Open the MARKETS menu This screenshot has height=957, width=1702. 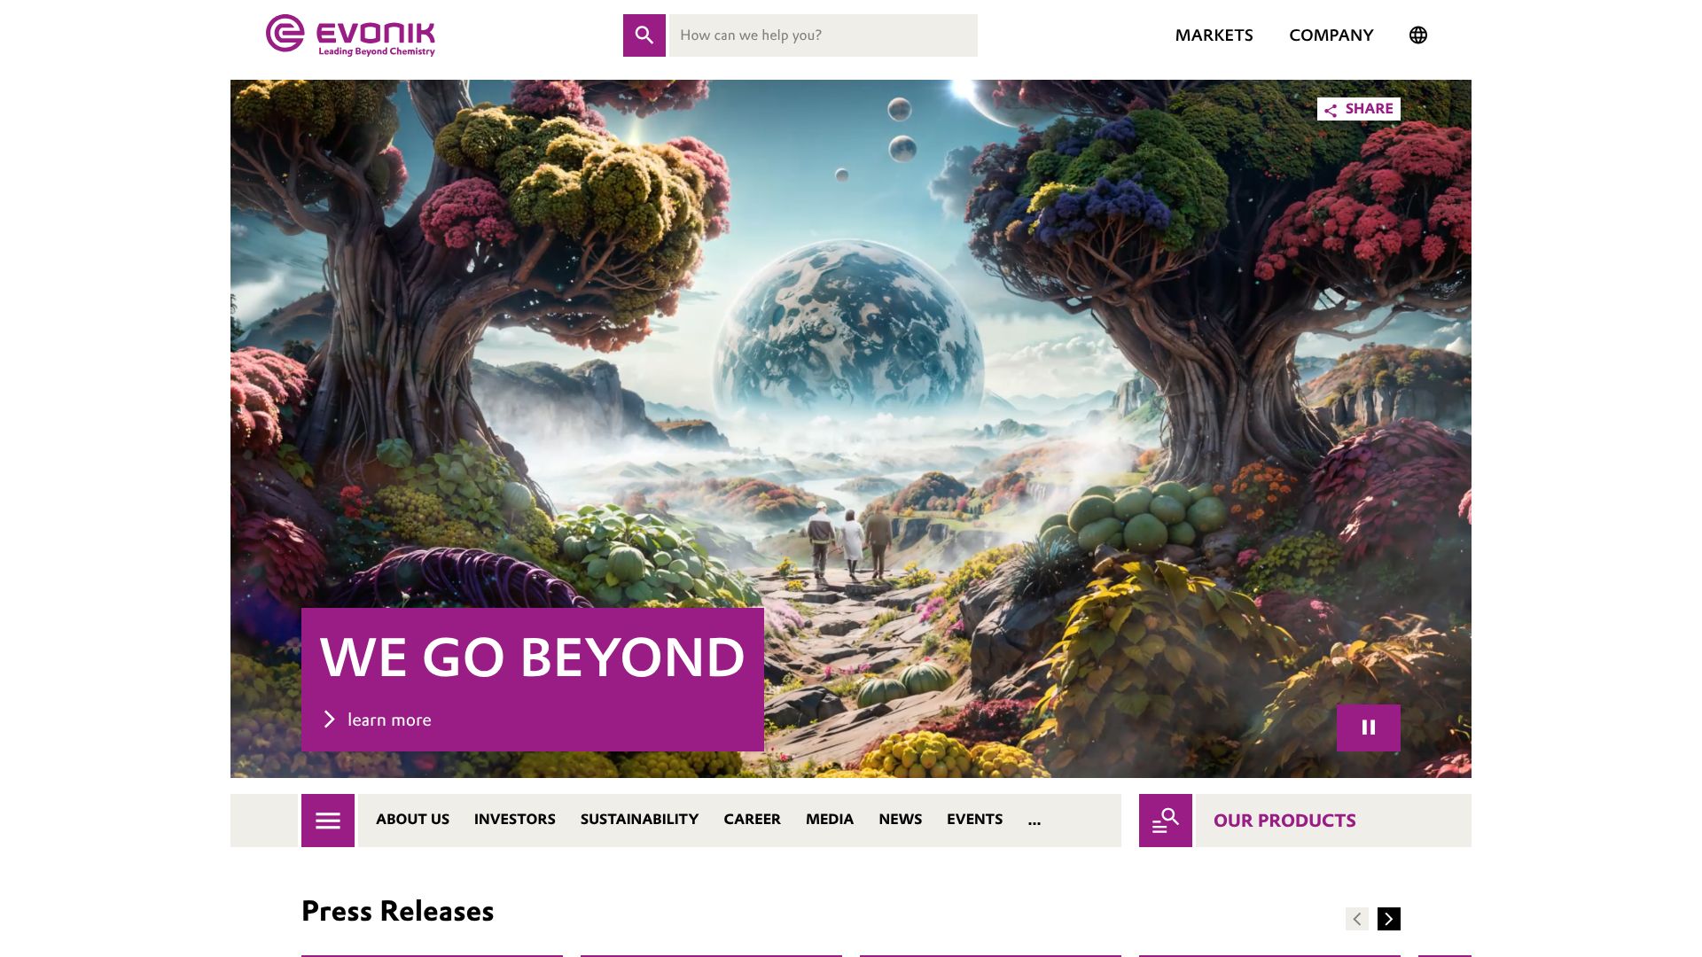pyautogui.click(x=1214, y=35)
